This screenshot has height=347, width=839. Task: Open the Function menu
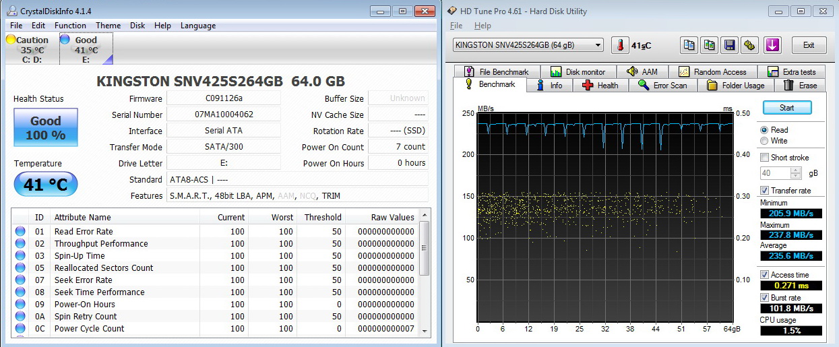pyautogui.click(x=70, y=26)
